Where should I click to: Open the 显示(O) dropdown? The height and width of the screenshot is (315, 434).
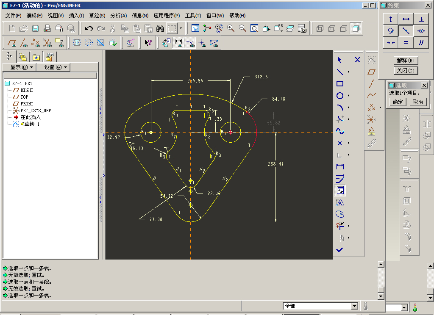point(19,67)
